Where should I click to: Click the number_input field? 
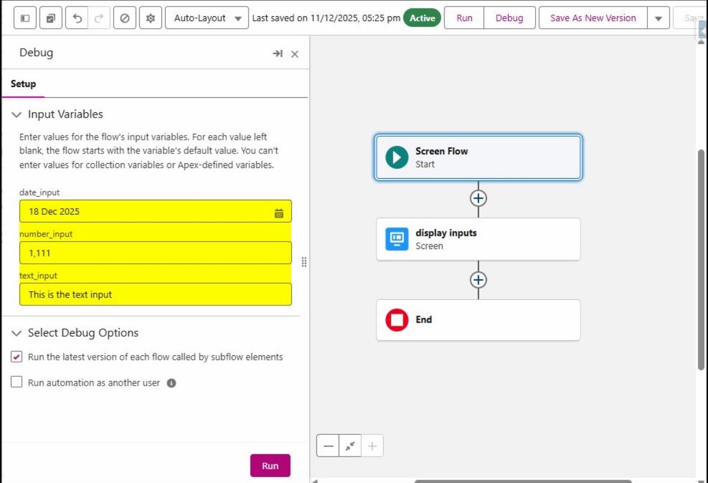pyautogui.click(x=156, y=253)
